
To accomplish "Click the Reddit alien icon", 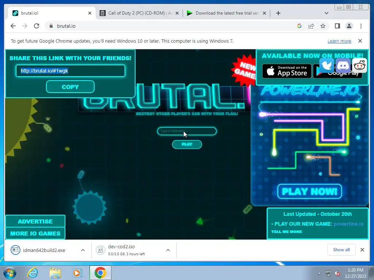I will [359, 65].
